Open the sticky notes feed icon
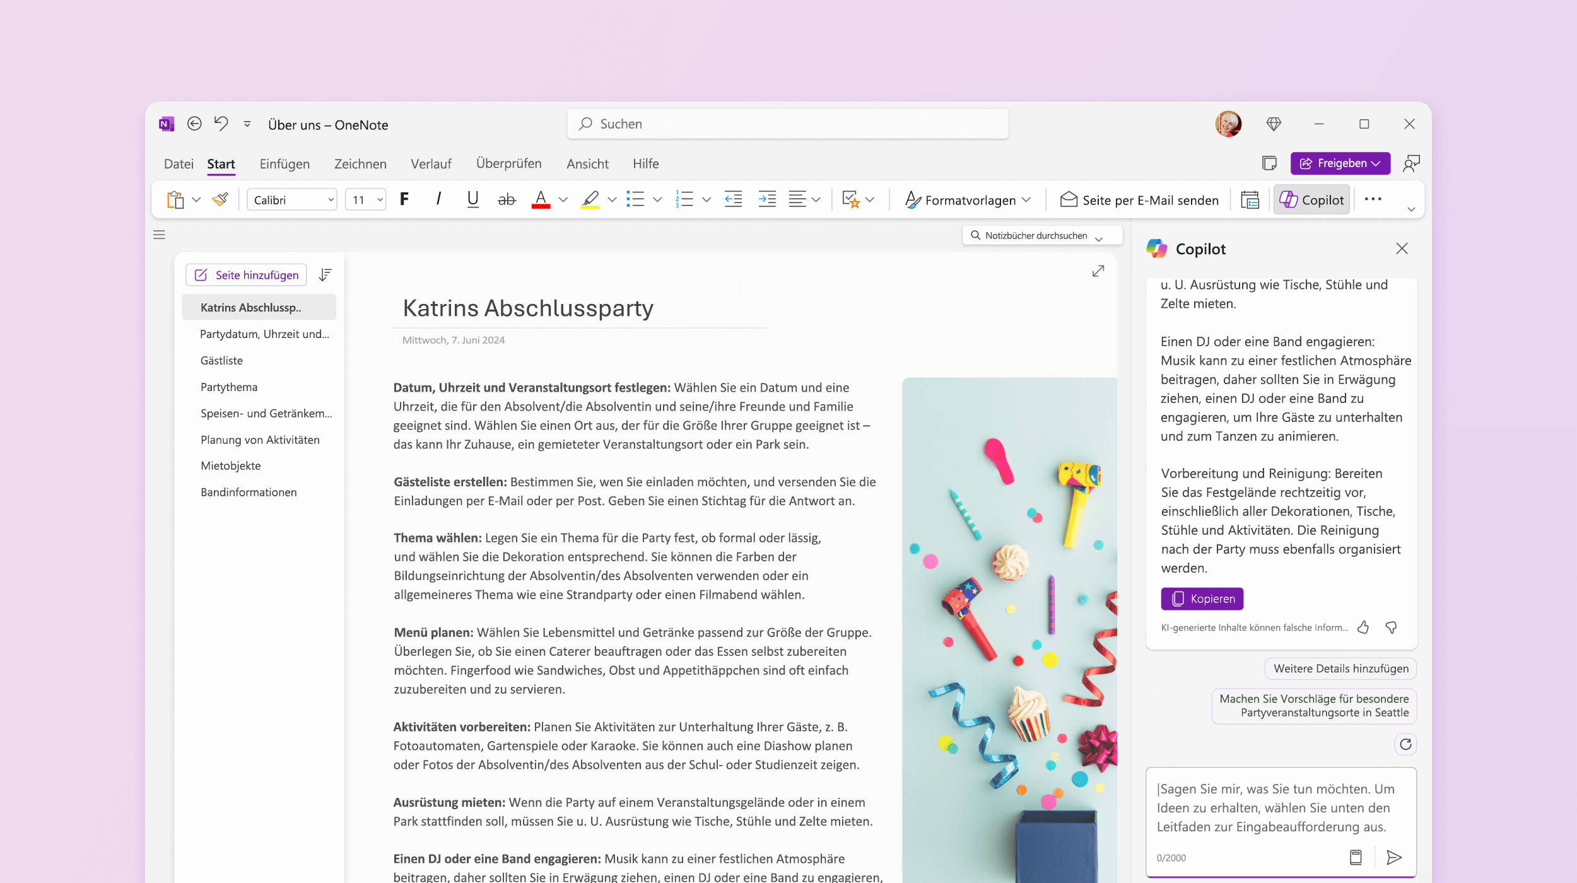 coord(1269,163)
